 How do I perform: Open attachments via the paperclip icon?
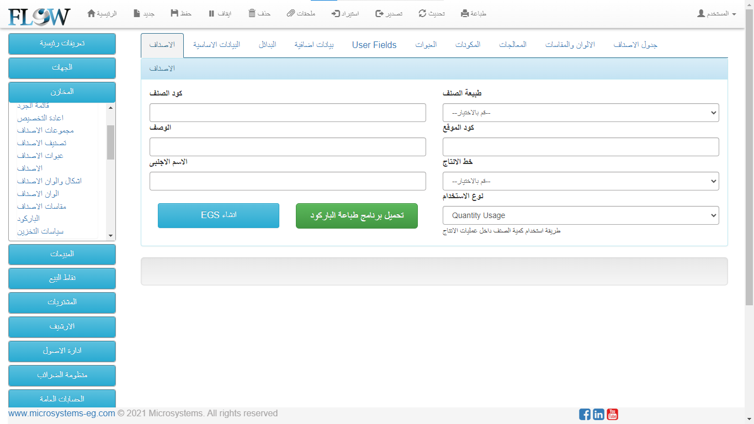click(x=291, y=13)
